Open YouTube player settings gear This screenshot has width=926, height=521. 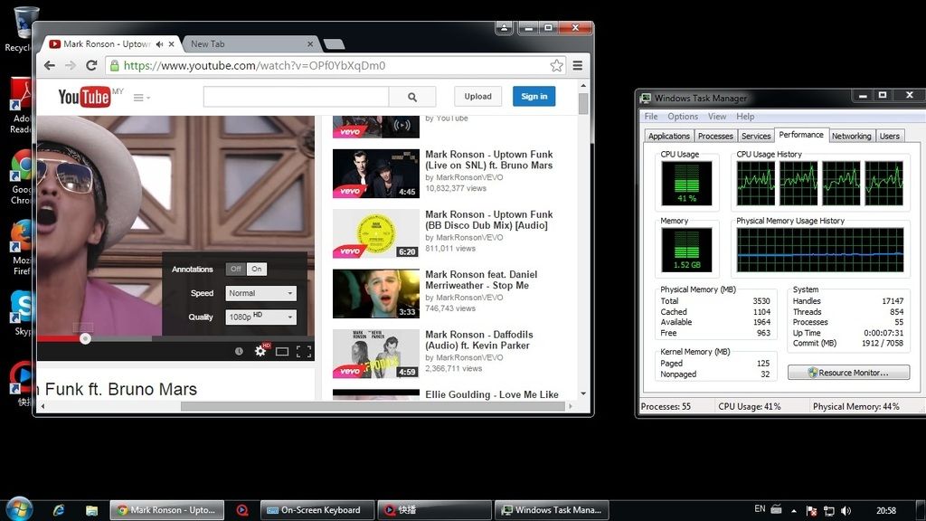[x=260, y=351]
